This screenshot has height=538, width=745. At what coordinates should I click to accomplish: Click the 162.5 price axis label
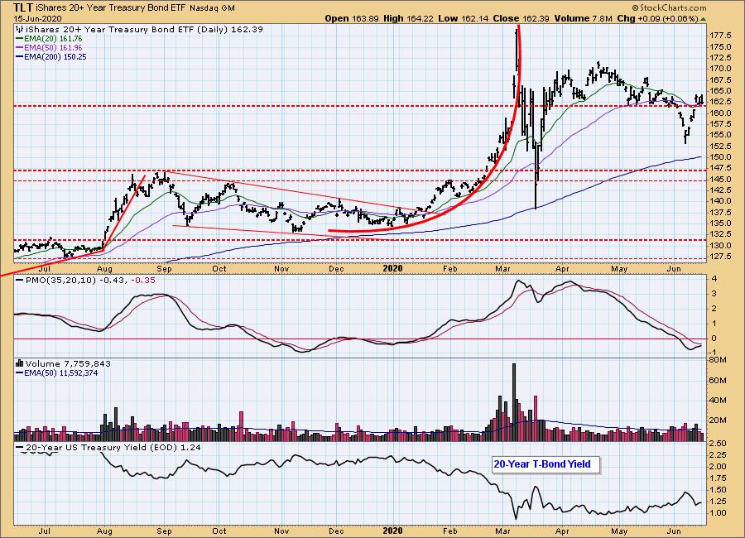pyautogui.click(x=720, y=102)
